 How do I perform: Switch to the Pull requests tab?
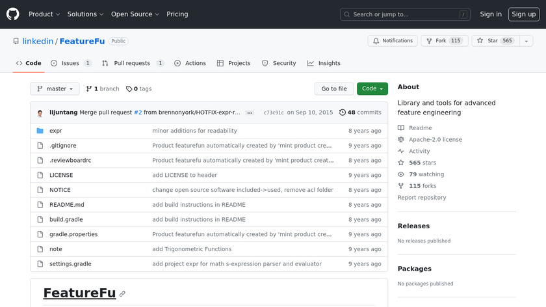pyautogui.click(x=131, y=63)
